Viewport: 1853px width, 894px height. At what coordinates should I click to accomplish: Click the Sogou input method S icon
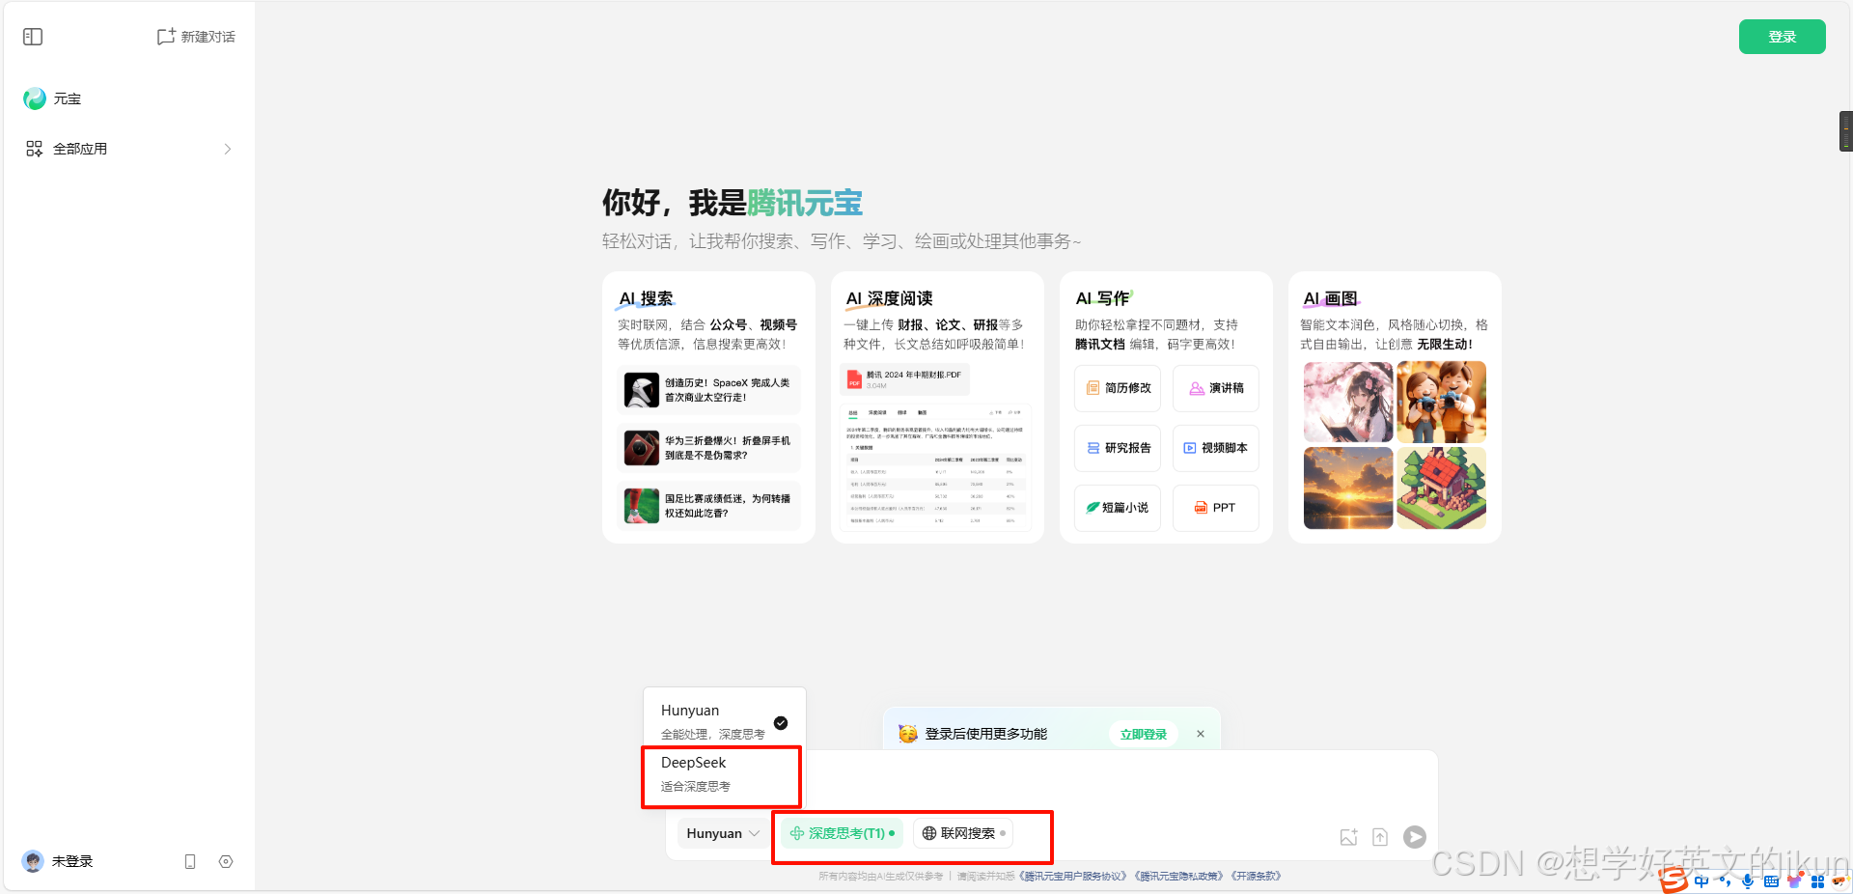tap(1674, 880)
